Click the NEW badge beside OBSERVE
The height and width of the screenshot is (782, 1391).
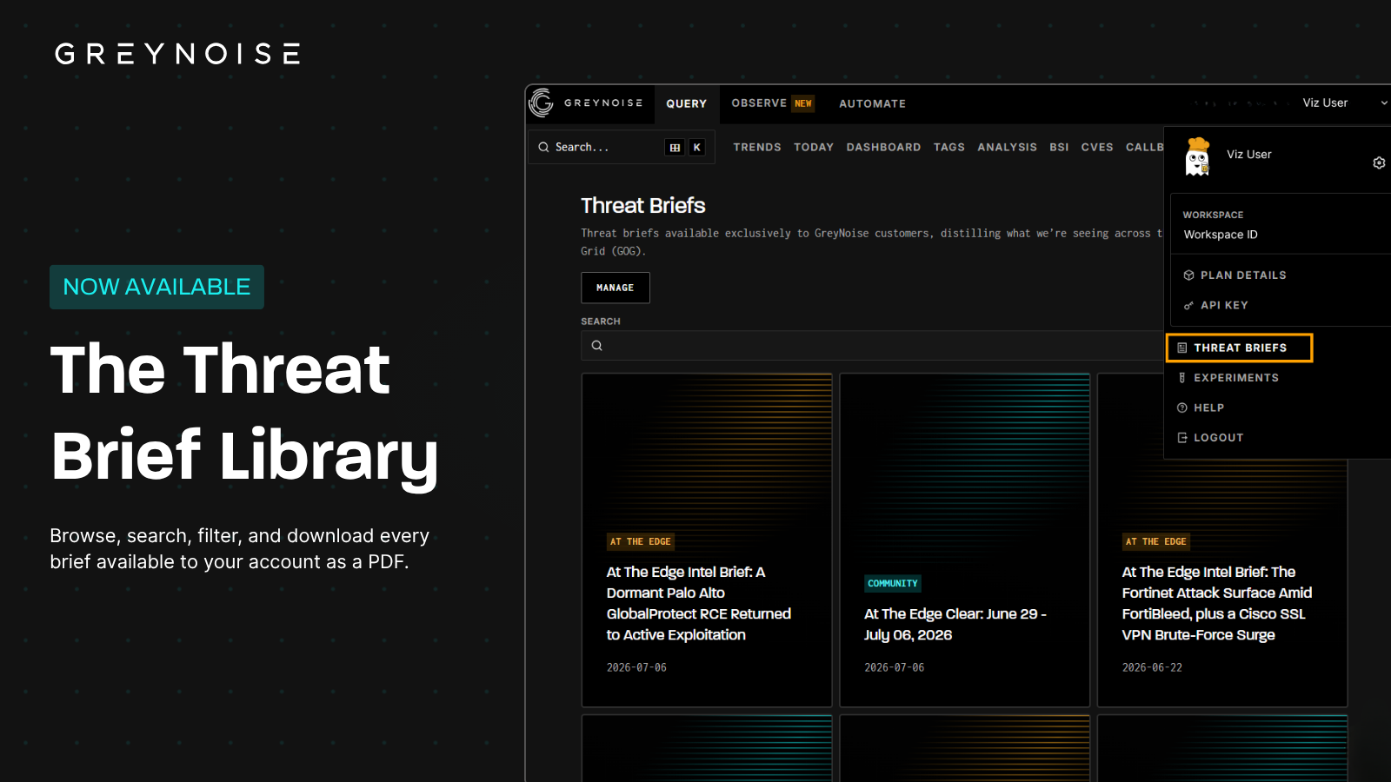click(x=803, y=103)
